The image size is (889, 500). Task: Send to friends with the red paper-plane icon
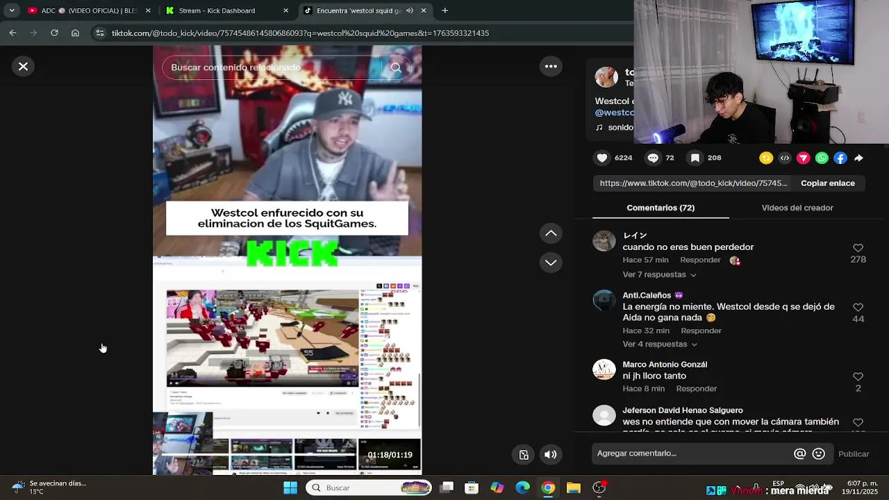pos(804,158)
